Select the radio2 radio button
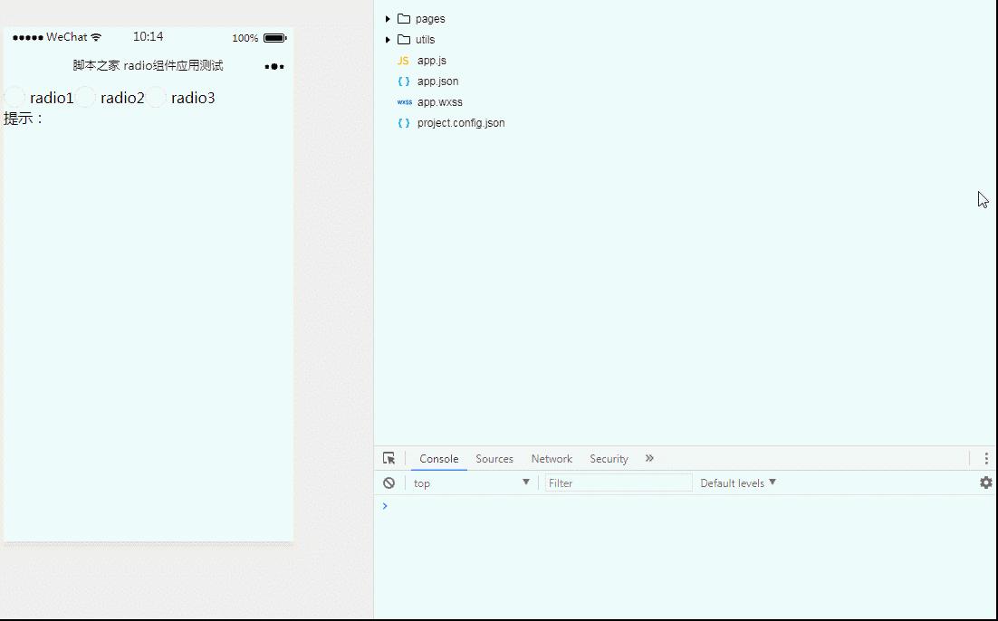Screen dimensions: 998x621 [85, 98]
